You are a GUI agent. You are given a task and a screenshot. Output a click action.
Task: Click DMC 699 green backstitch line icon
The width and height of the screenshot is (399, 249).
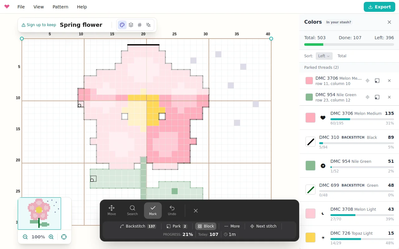(x=310, y=190)
